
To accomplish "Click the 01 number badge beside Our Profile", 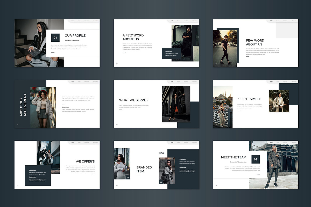I will coord(55,38).
